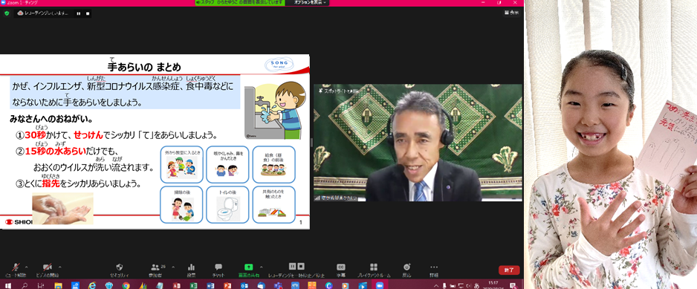Click the shared handwashing summary slide
This screenshot has width=697, height=289.
(x=155, y=142)
